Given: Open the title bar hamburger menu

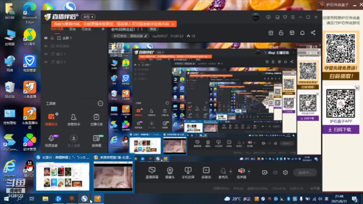Looking at the screenshot, I should (293, 17).
